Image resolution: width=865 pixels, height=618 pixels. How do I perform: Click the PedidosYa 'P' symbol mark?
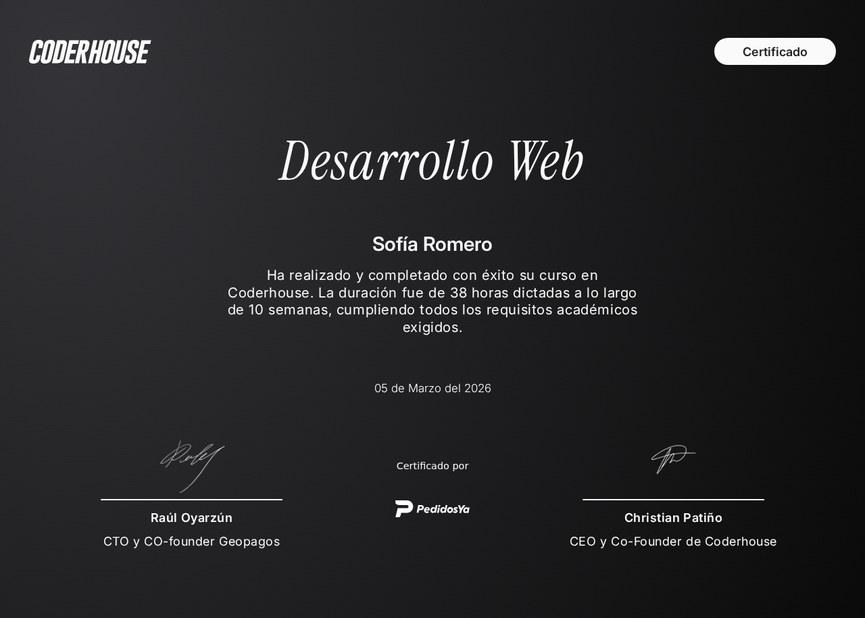[403, 508]
